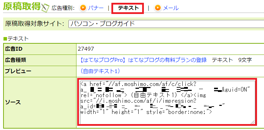Select the テキスト ad type tab
This screenshot has height=130, width=264.
tap(128, 8)
